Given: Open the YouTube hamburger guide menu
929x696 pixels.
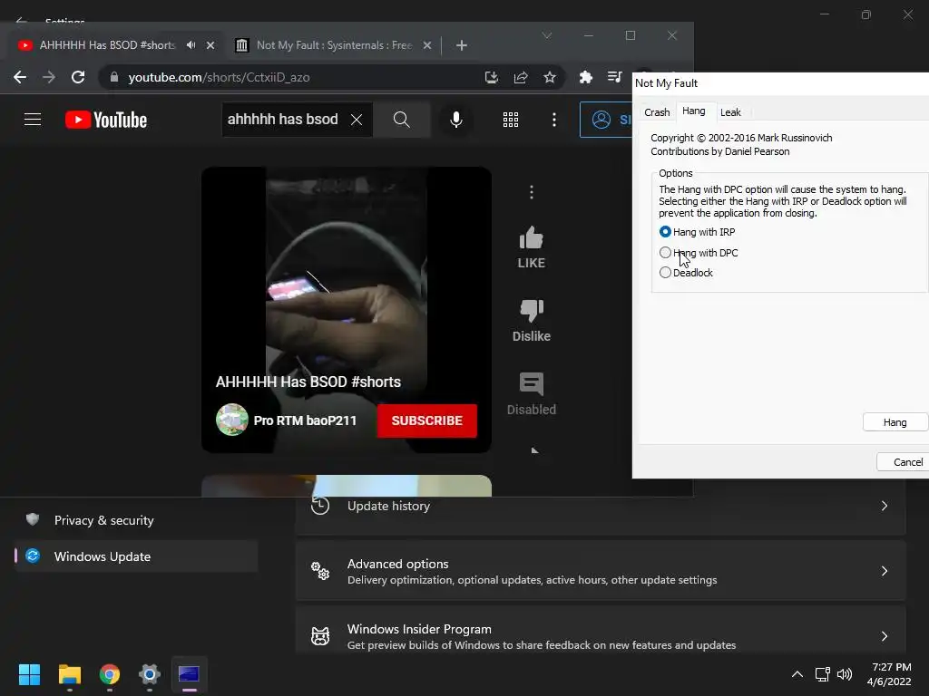Looking at the screenshot, I should (33, 120).
